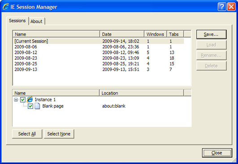The height and width of the screenshot is (164, 238).
Task: Select the 2009-08-12 session
Action: [99, 52]
